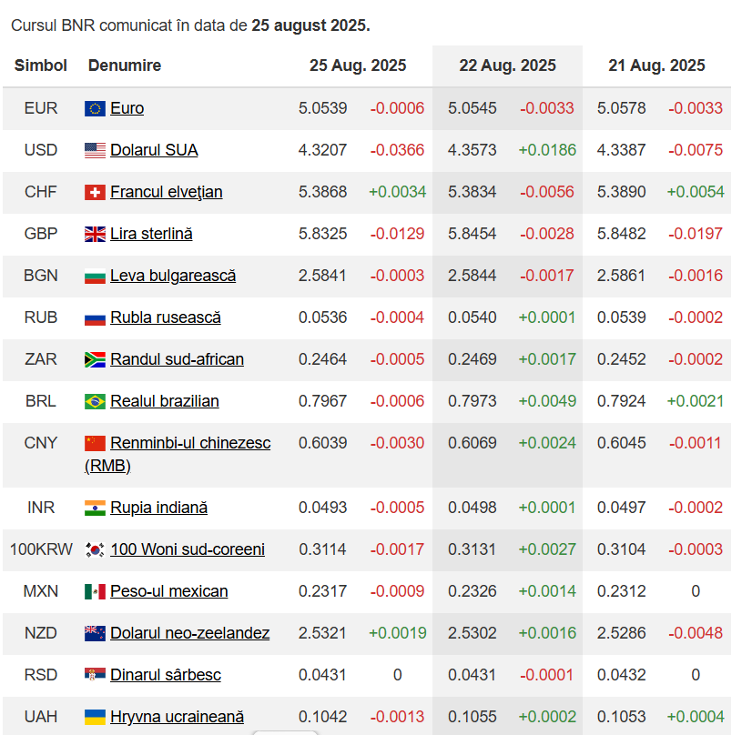Click the USD symbol cell
The image size is (752, 735).
click(41, 150)
